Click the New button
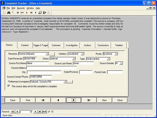Viewport: 157px width, 118px height. (104, 100)
